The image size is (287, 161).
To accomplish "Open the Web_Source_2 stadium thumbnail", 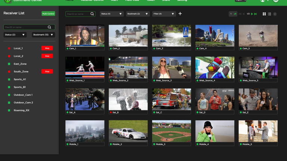I will tap(128, 67).
